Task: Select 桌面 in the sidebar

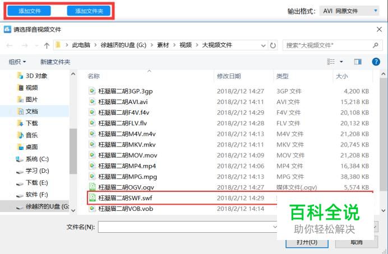Action: pos(27,147)
